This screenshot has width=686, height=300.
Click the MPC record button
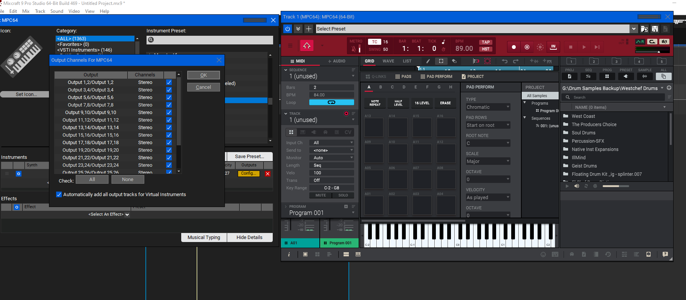[x=514, y=47]
